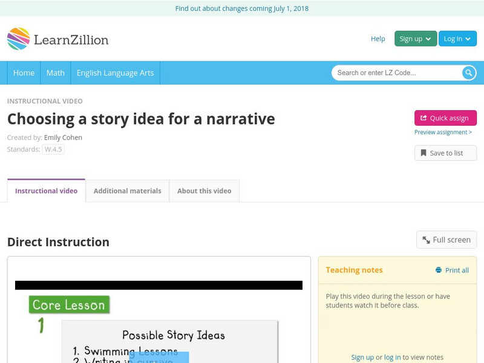This screenshot has width=484, height=363.
Task: Click the July 1, 2018 changes banner
Action: coord(242,8)
